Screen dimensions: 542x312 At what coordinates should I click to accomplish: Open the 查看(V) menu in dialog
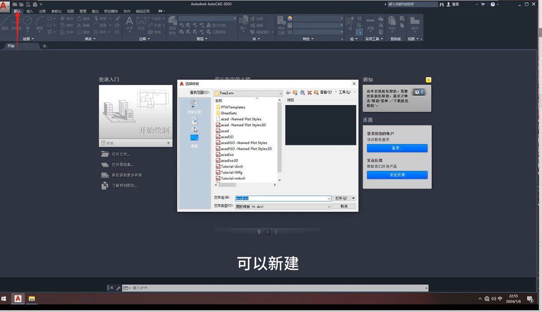(x=326, y=92)
